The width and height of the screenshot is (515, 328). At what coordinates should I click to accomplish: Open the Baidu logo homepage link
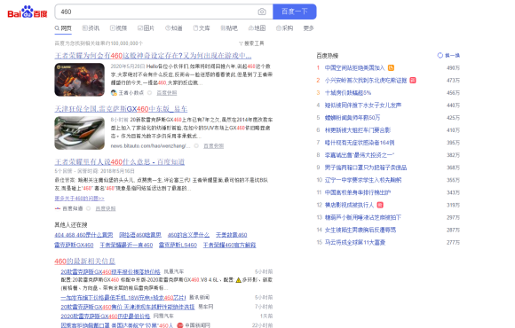click(28, 12)
